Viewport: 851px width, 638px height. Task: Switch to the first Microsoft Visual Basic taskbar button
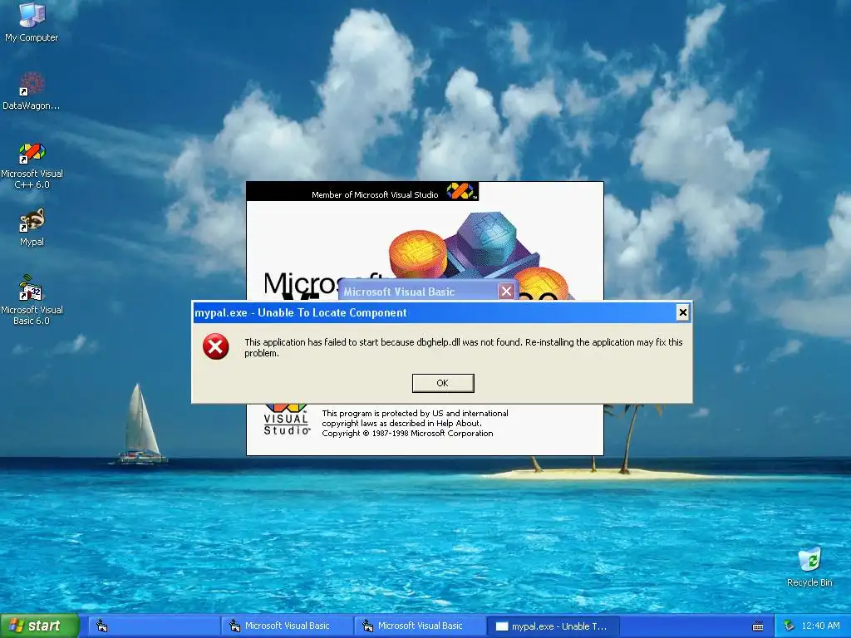tap(287, 626)
